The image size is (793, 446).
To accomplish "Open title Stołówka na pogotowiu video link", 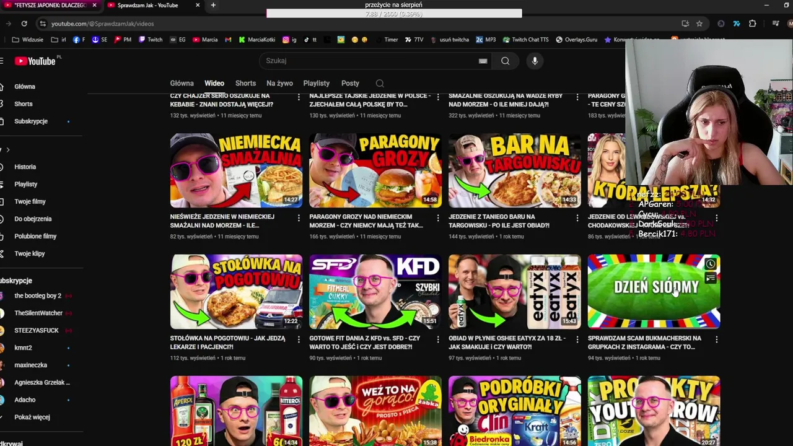I will [x=228, y=343].
